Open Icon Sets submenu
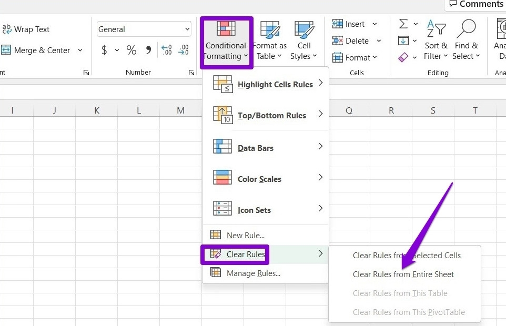 (266, 210)
